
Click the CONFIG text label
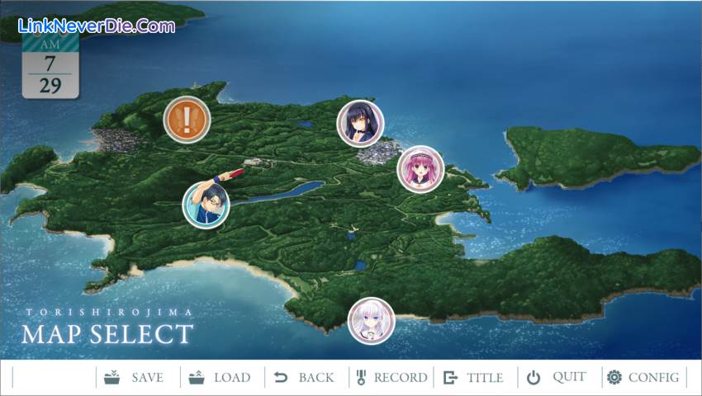point(653,378)
